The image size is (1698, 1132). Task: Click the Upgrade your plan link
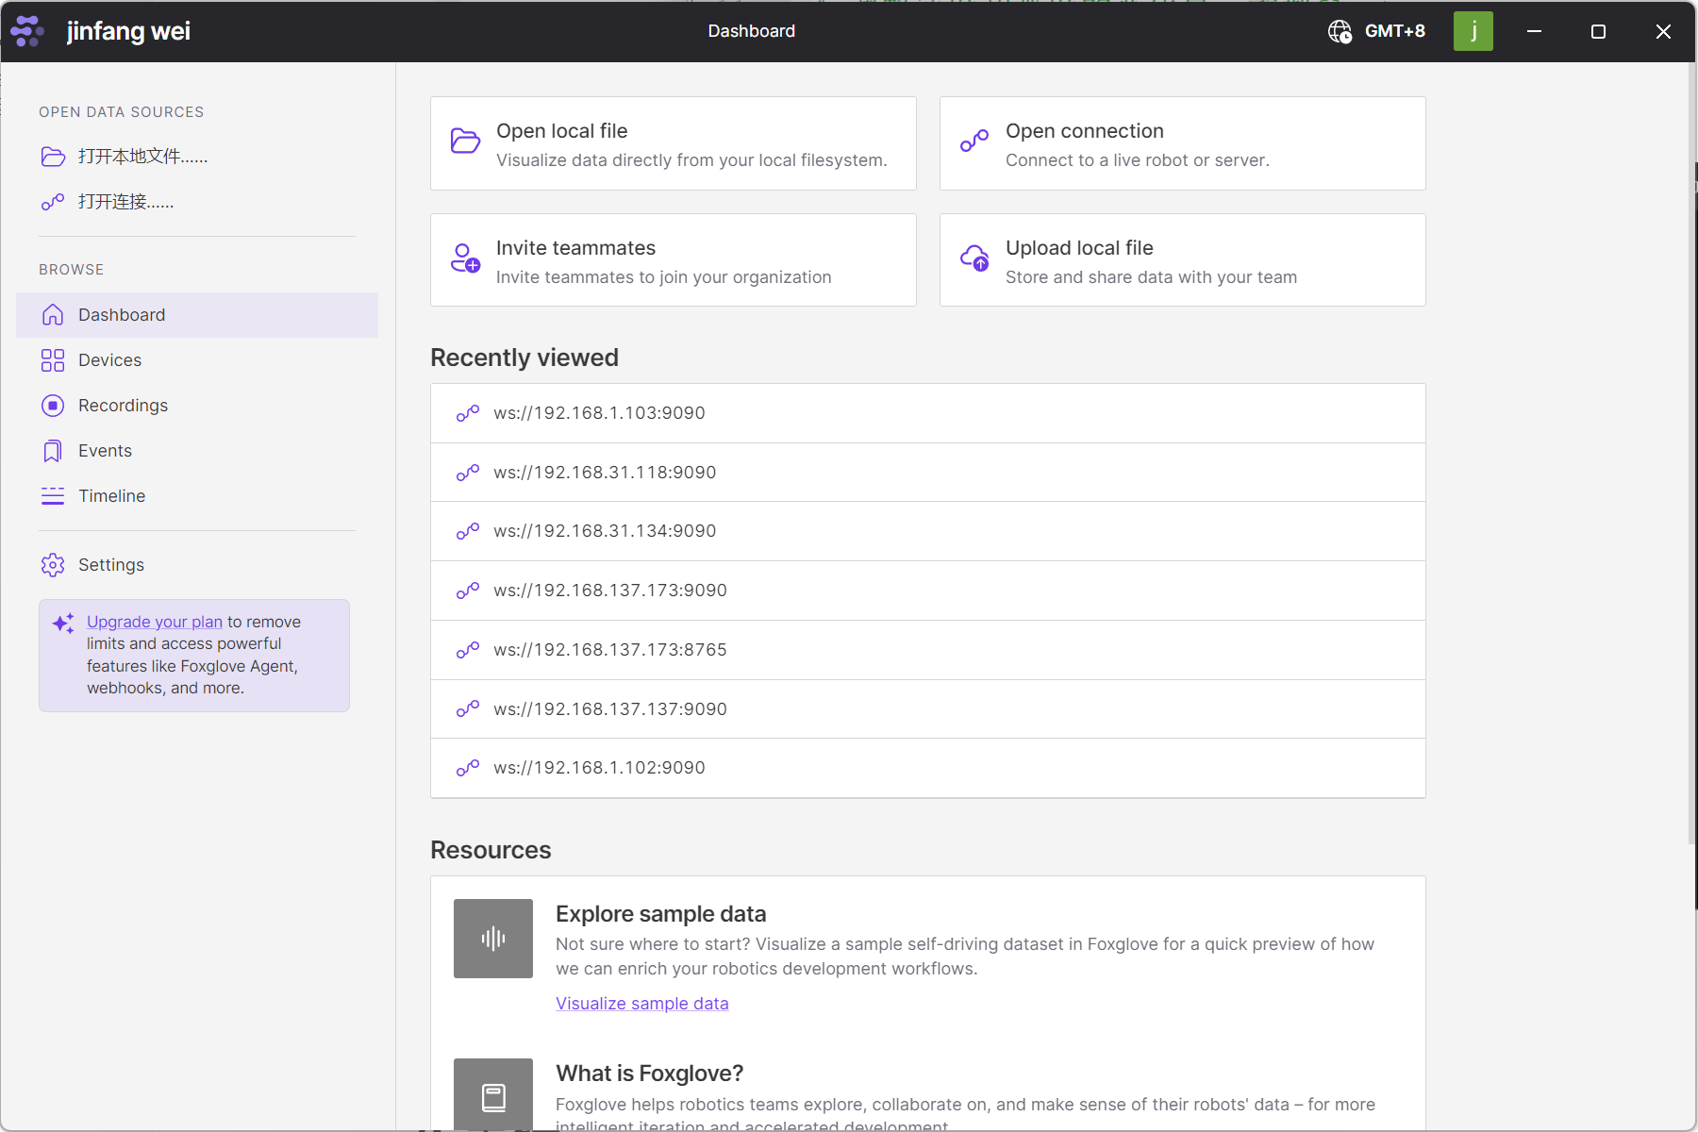pyautogui.click(x=155, y=622)
